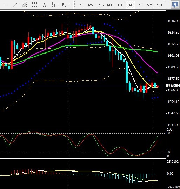This screenshot has width=180, height=189.
Task: Choose the equidistant channel tool
Action: coord(25,5)
